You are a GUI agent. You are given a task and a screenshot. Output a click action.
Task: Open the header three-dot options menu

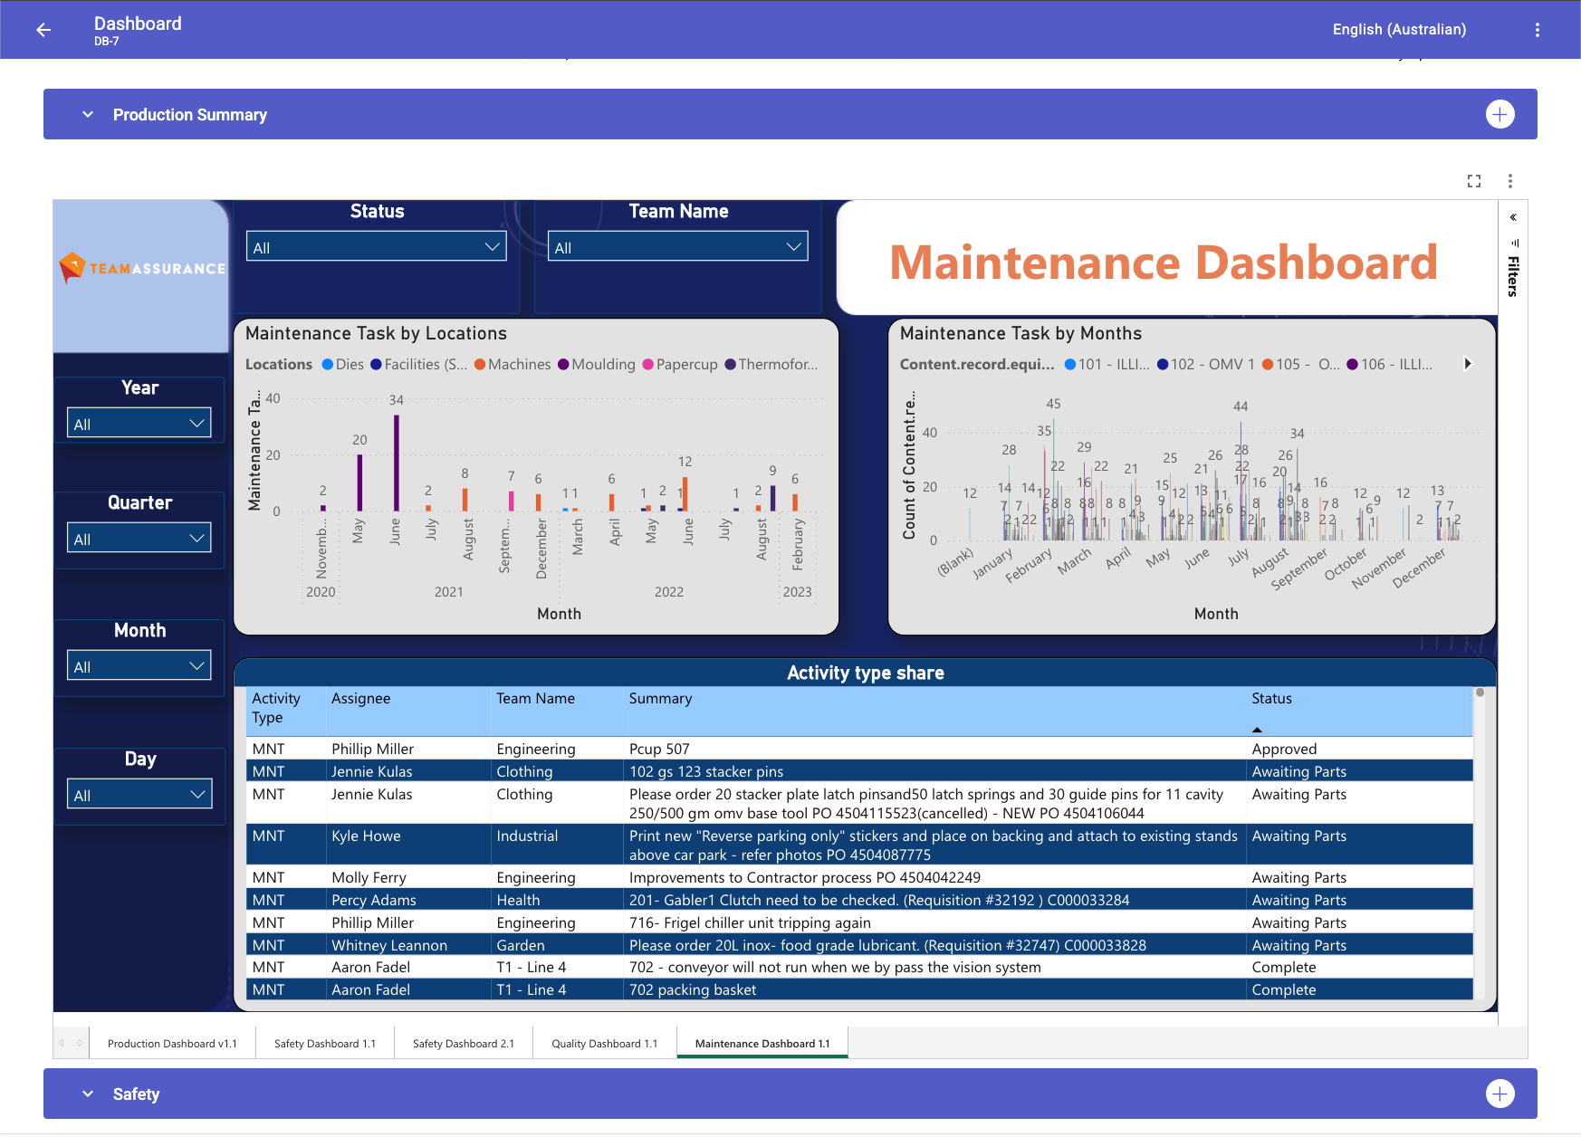point(1537,30)
